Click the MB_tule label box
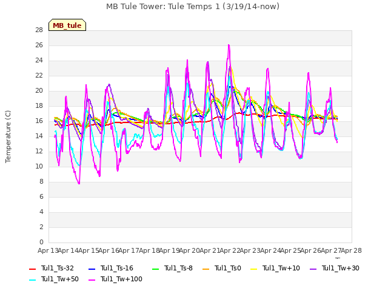This screenshot has height=291, width=388. [67, 25]
